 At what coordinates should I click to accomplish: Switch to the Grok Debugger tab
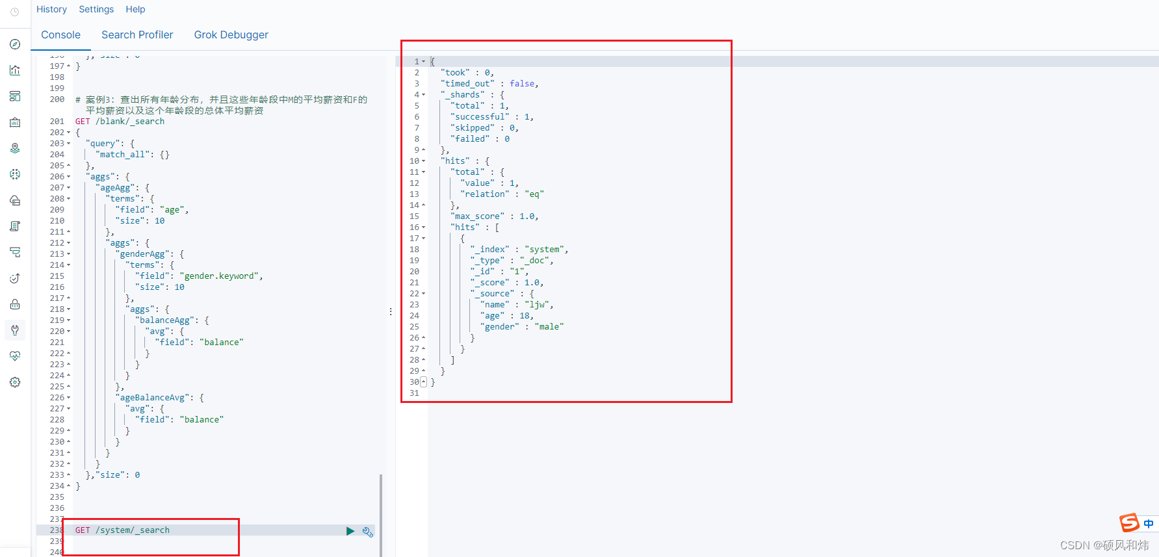coord(231,35)
